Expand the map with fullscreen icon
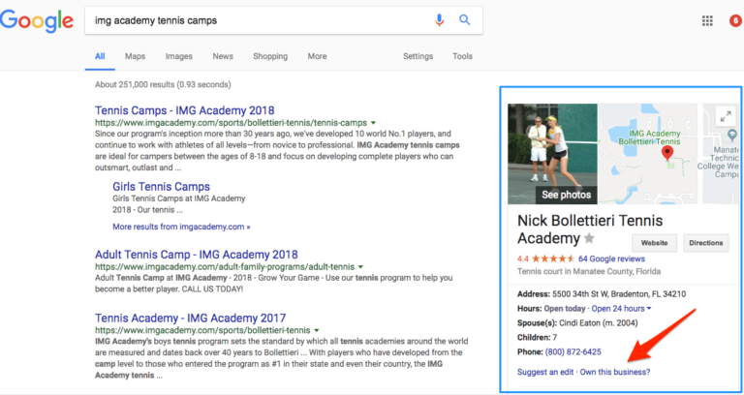This screenshot has height=395, width=744. coord(723,116)
